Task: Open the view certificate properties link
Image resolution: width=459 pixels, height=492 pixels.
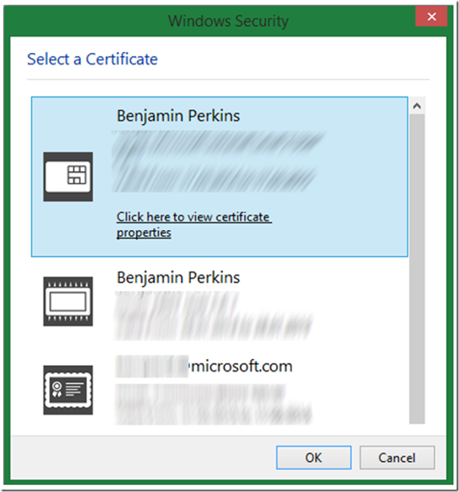Action: coord(194,225)
